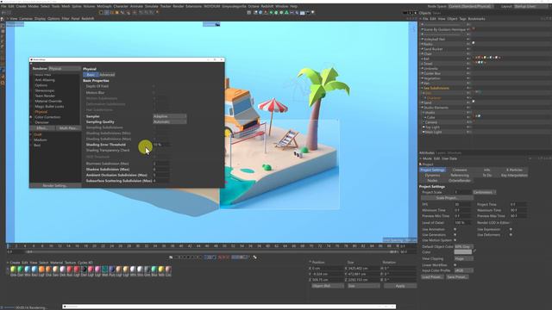Click the Multi-Pass... button

coord(68,128)
